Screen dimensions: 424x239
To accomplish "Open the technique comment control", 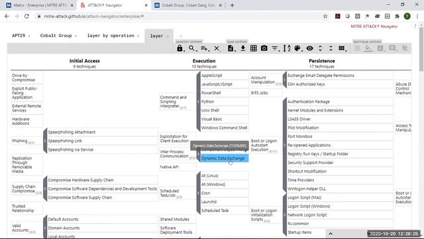I will pos(392,48).
